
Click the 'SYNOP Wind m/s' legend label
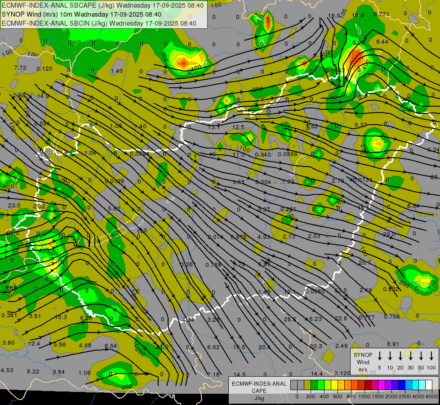tap(363, 362)
